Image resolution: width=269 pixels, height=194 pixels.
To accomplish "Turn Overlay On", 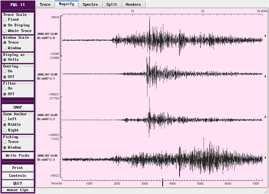I will coord(5,71).
